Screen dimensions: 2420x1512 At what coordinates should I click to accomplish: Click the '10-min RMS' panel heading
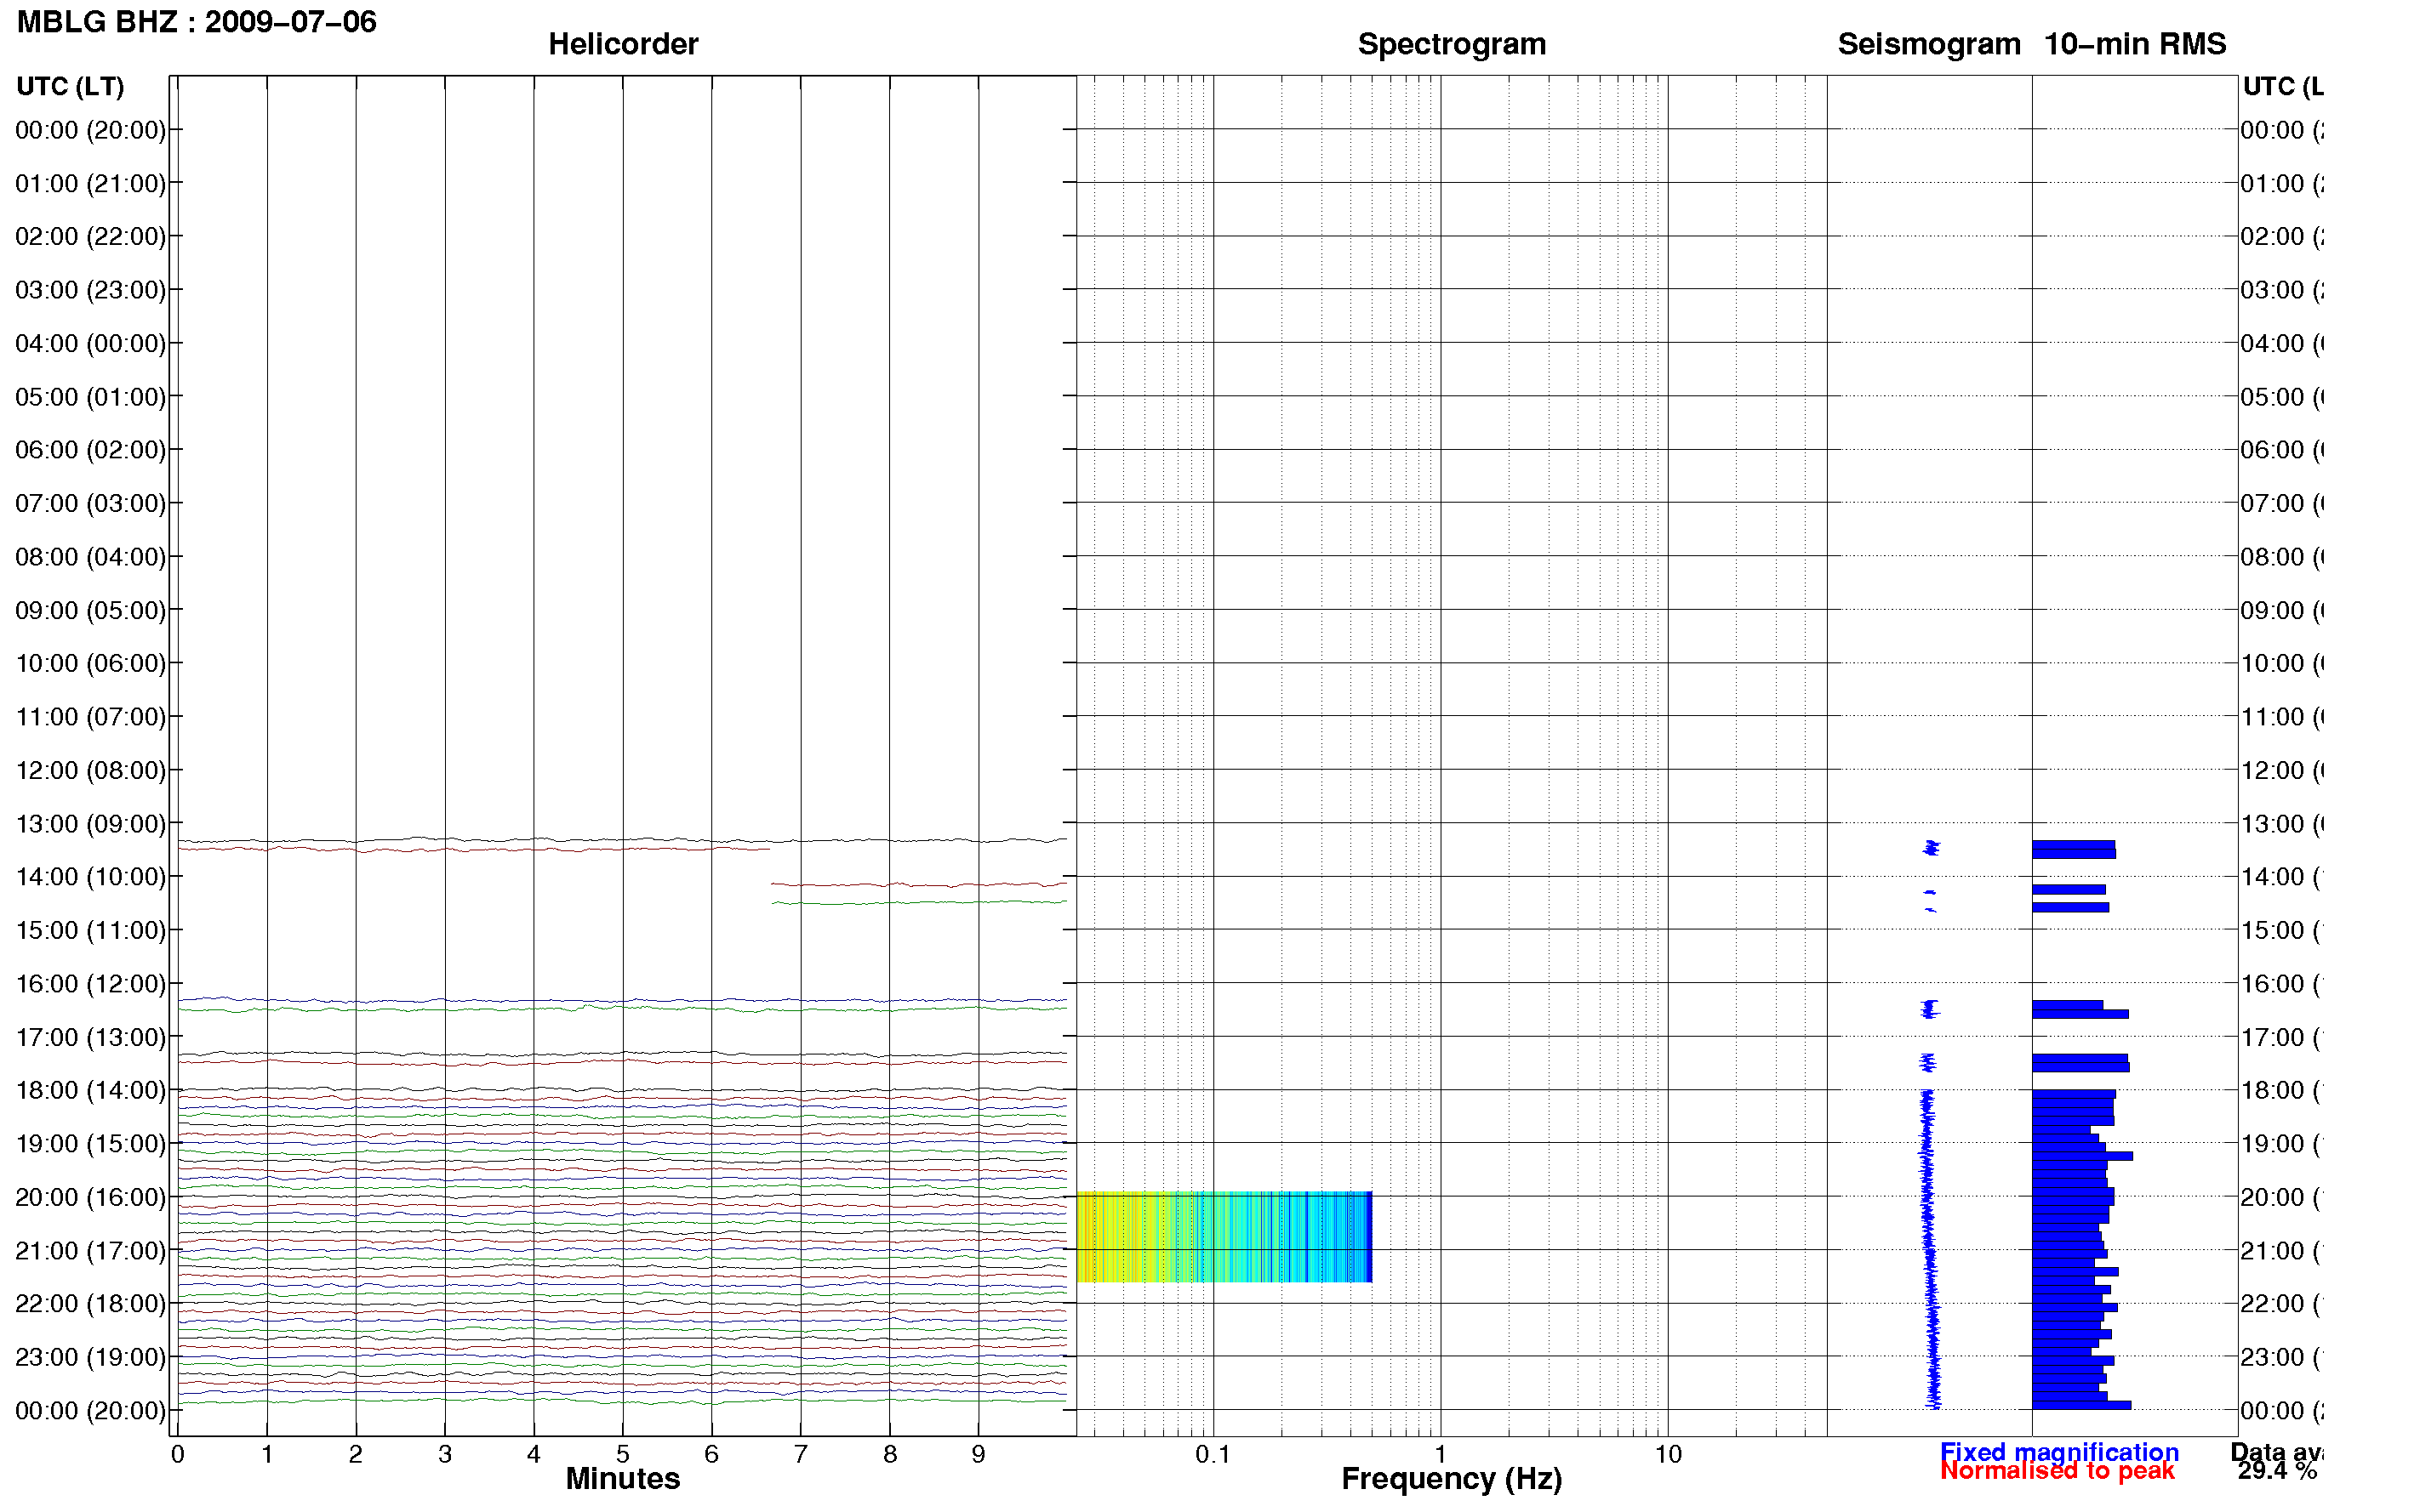coord(2134,44)
